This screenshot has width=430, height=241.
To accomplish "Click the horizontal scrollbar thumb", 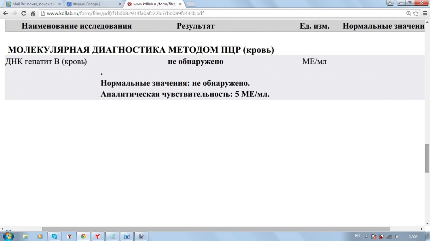I will pos(216,229).
